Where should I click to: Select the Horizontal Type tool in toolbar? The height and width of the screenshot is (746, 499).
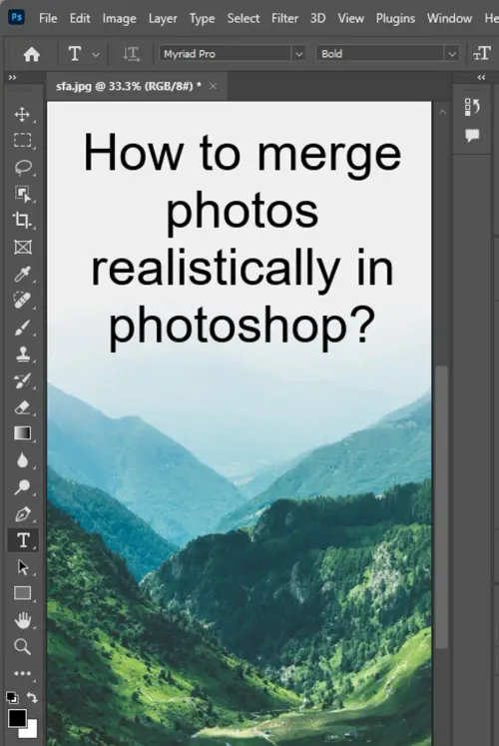click(x=22, y=540)
